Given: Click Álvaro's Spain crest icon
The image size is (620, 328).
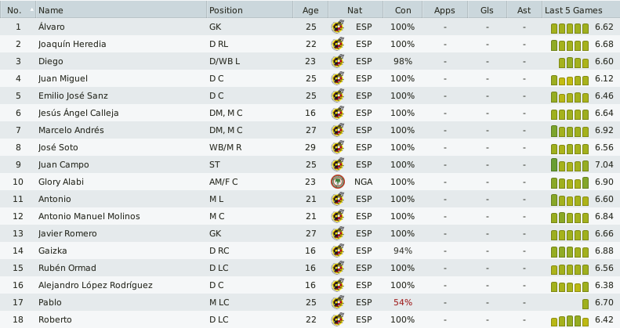Looking at the screenshot, I should pyautogui.click(x=338, y=27).
